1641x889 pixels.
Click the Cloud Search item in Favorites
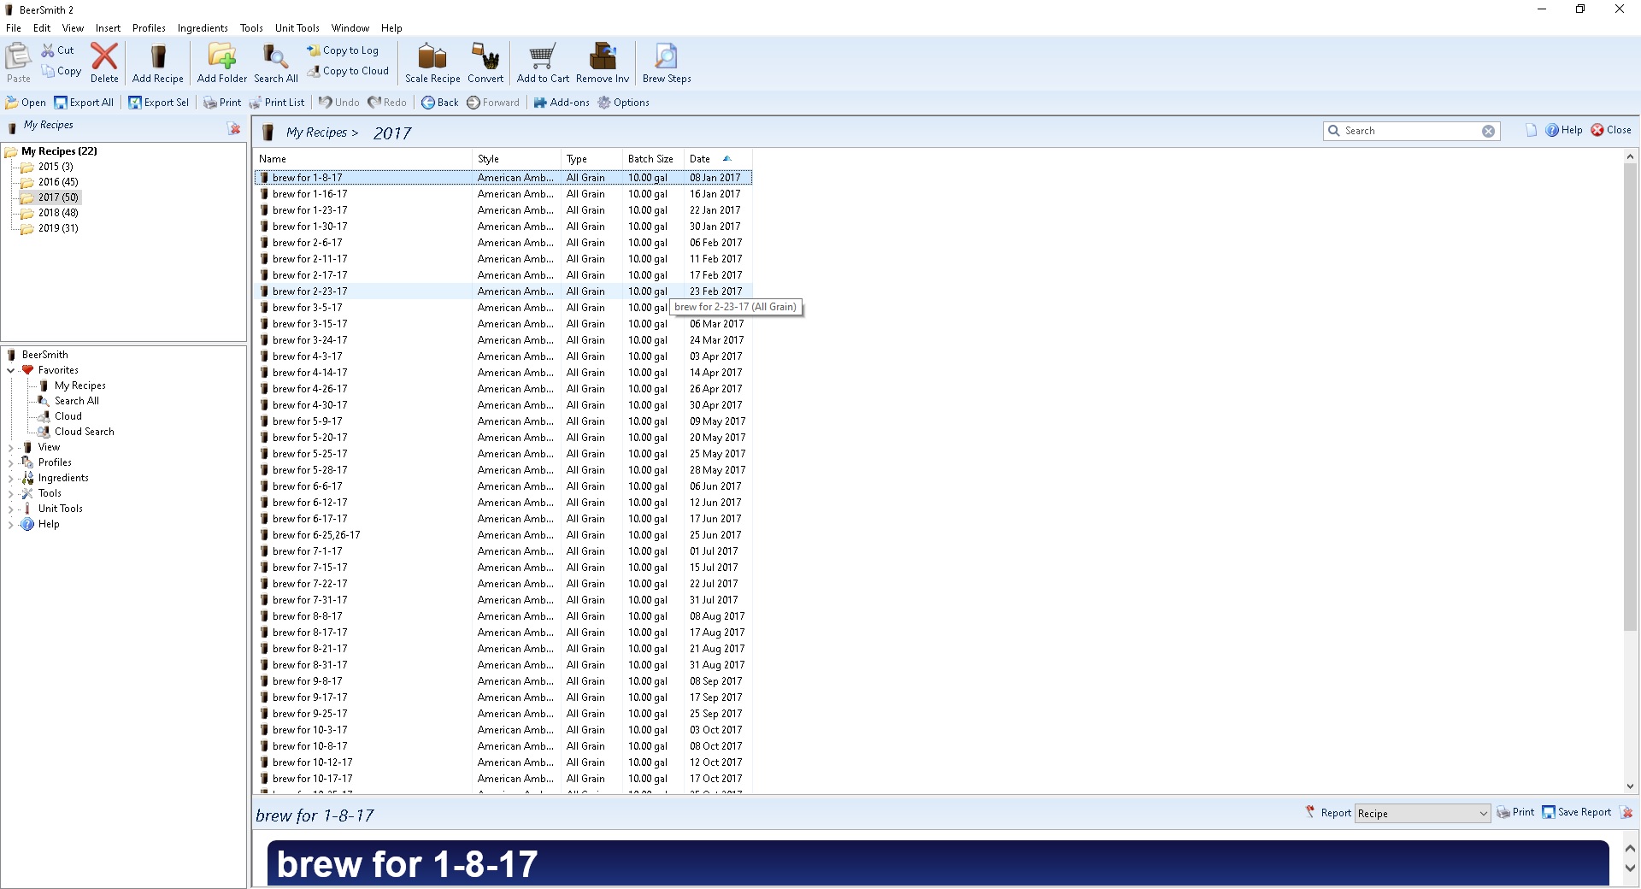(84, 432)
